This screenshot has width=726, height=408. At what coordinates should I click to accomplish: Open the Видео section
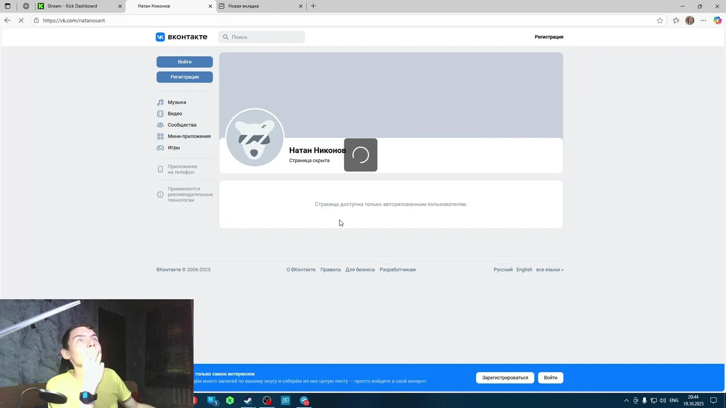[x=170, y=114]
